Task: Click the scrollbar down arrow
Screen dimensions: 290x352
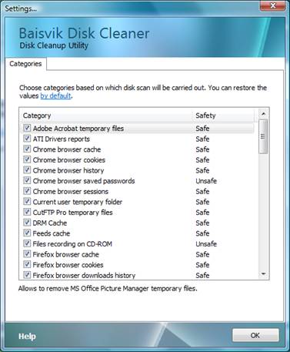Action: [x=263, y=274]
